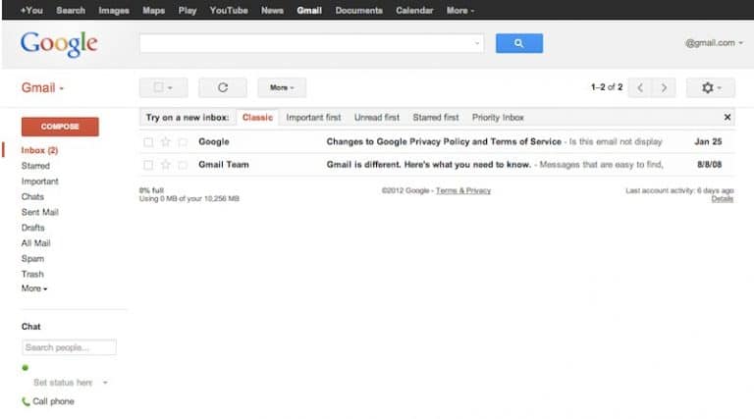Open the Chats folder
Screen dimensions: 754x419
[32, 196]
